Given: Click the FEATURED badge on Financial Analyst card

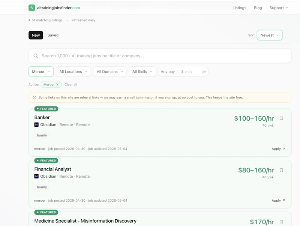Looking at the screenshot, I should pos(46,161).
